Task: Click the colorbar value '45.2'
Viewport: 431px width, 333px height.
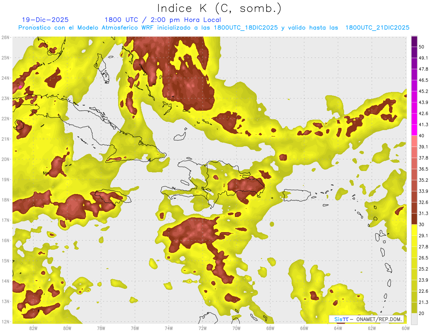Action: 423,91
